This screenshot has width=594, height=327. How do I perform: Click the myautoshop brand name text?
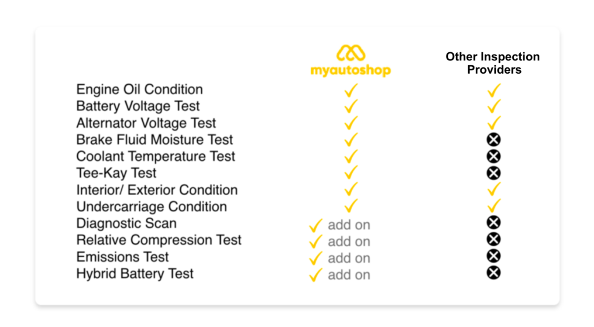(350, 71)
